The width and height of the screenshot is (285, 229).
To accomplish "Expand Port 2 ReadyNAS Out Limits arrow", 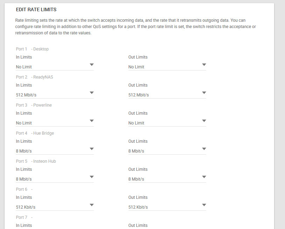I will 204,93.
